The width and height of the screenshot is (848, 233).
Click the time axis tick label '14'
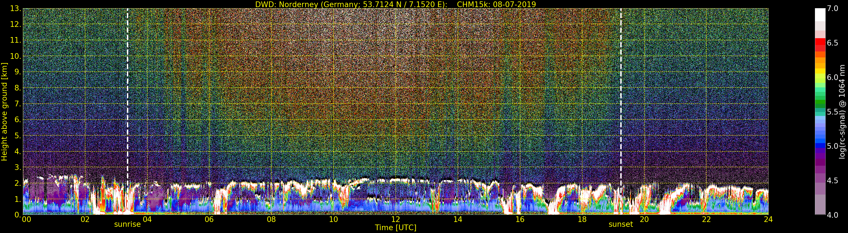457,219
